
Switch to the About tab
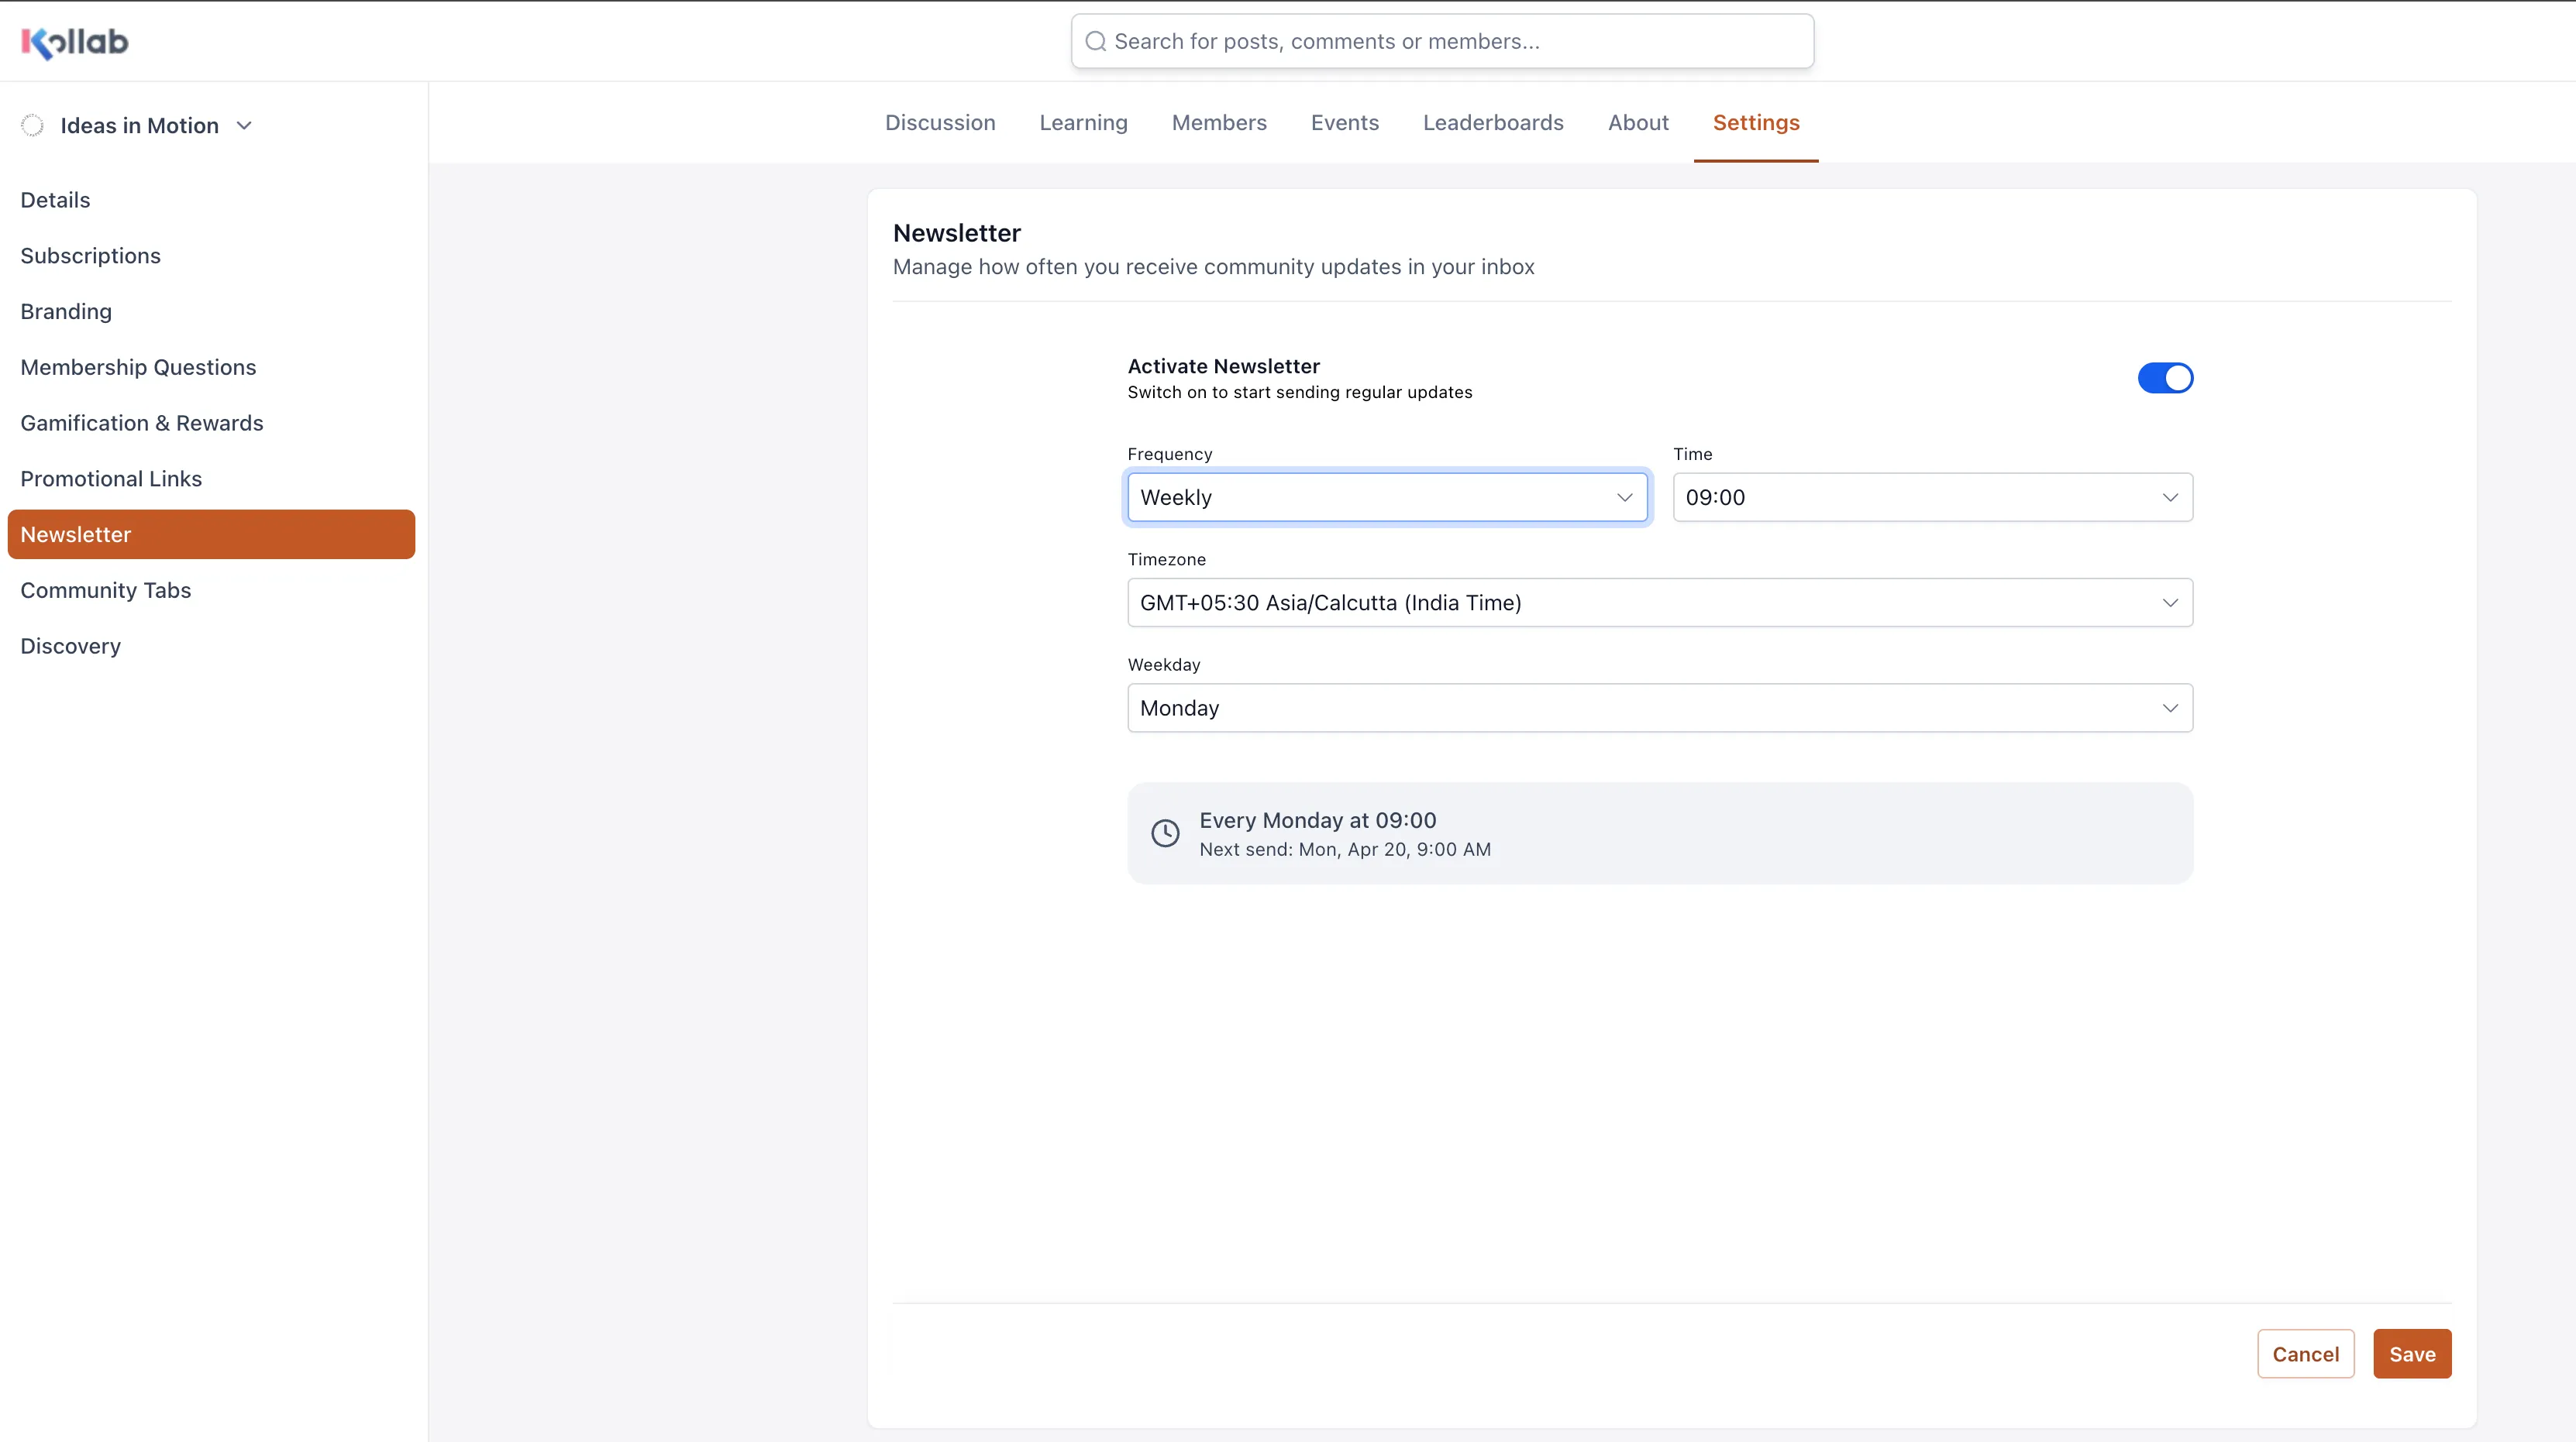1637,122
